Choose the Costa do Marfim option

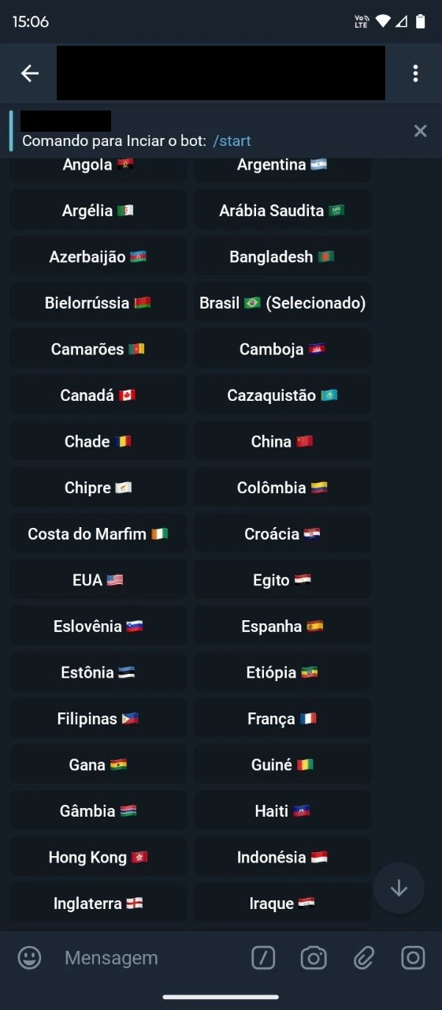[98, 534]
